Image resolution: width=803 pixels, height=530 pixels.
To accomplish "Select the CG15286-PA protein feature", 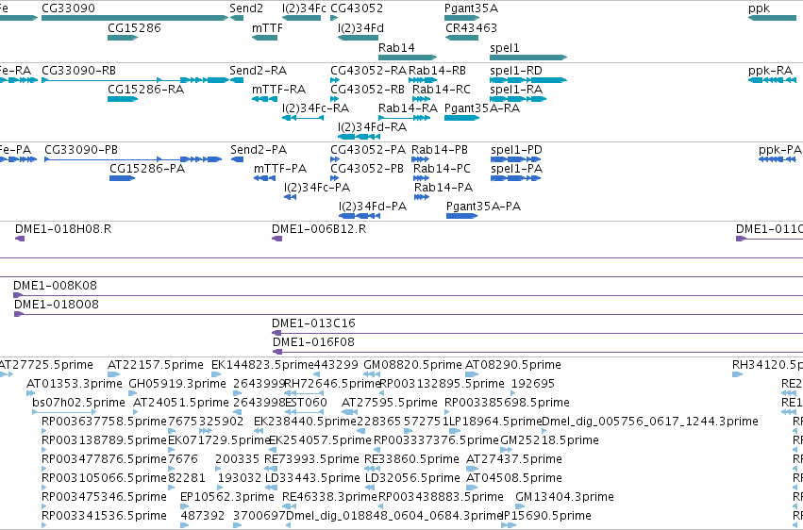I will tap(123, 178).
